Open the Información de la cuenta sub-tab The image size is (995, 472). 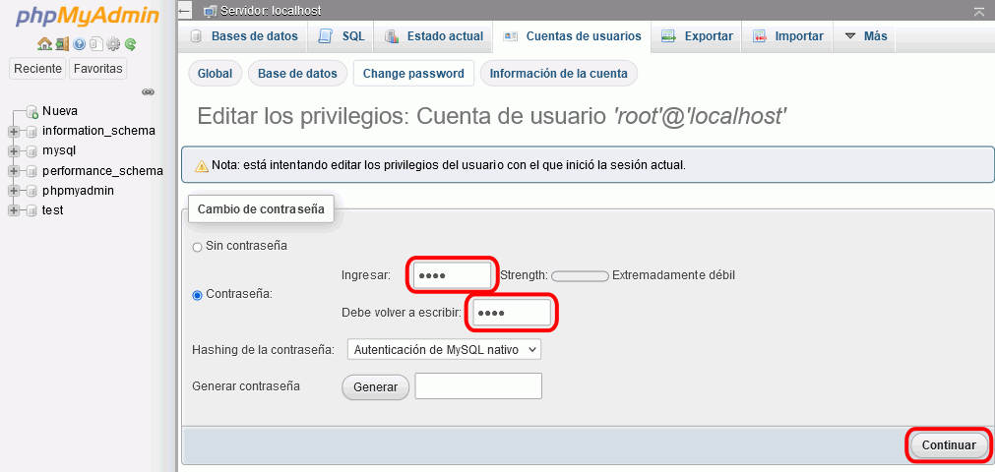point(558,74)
